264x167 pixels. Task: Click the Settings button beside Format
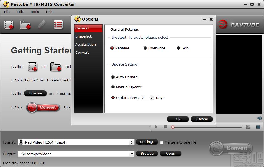coord(147,142)
